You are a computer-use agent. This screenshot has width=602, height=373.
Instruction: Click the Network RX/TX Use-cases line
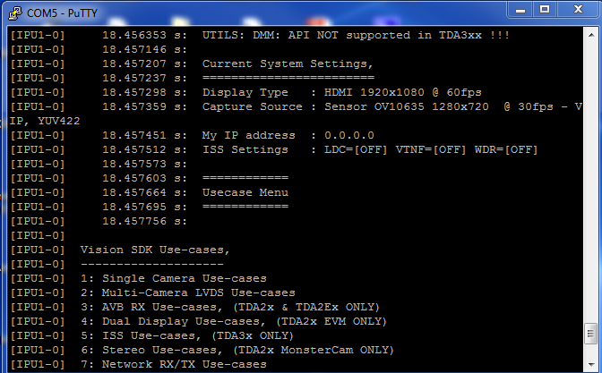(174, 364)
